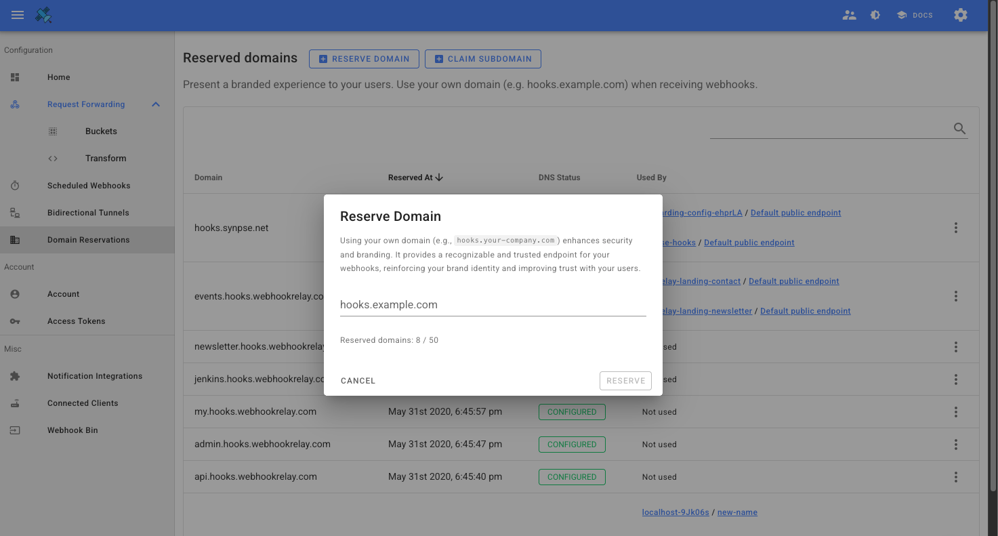Click the hooks.example.com input field
The image size is (998, 536).
(493, 304)
